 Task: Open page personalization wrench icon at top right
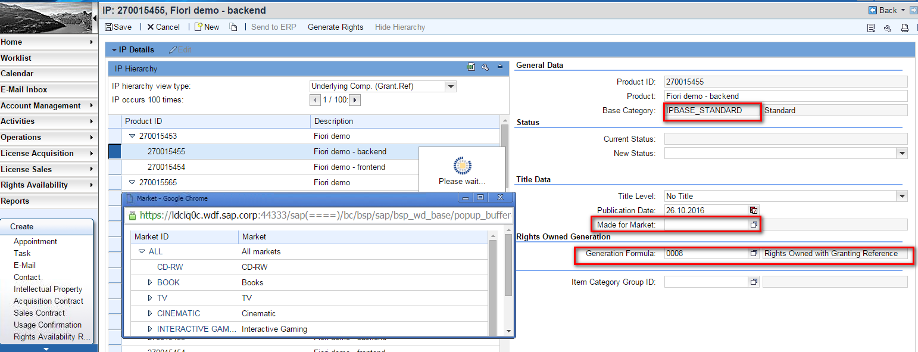click(888, 28)
